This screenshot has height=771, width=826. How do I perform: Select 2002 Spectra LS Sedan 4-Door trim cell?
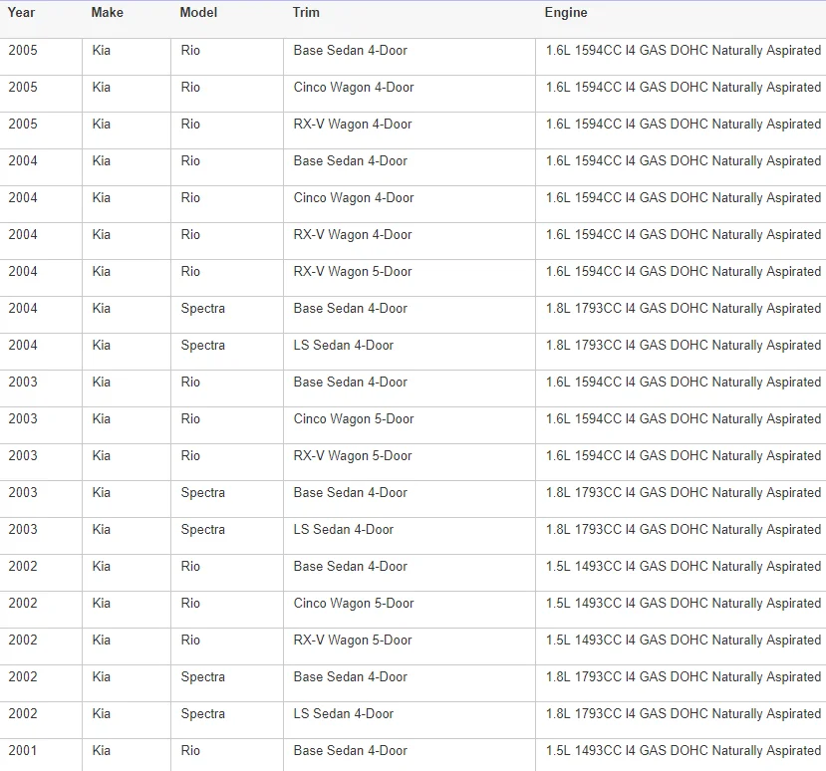(410, 720)
